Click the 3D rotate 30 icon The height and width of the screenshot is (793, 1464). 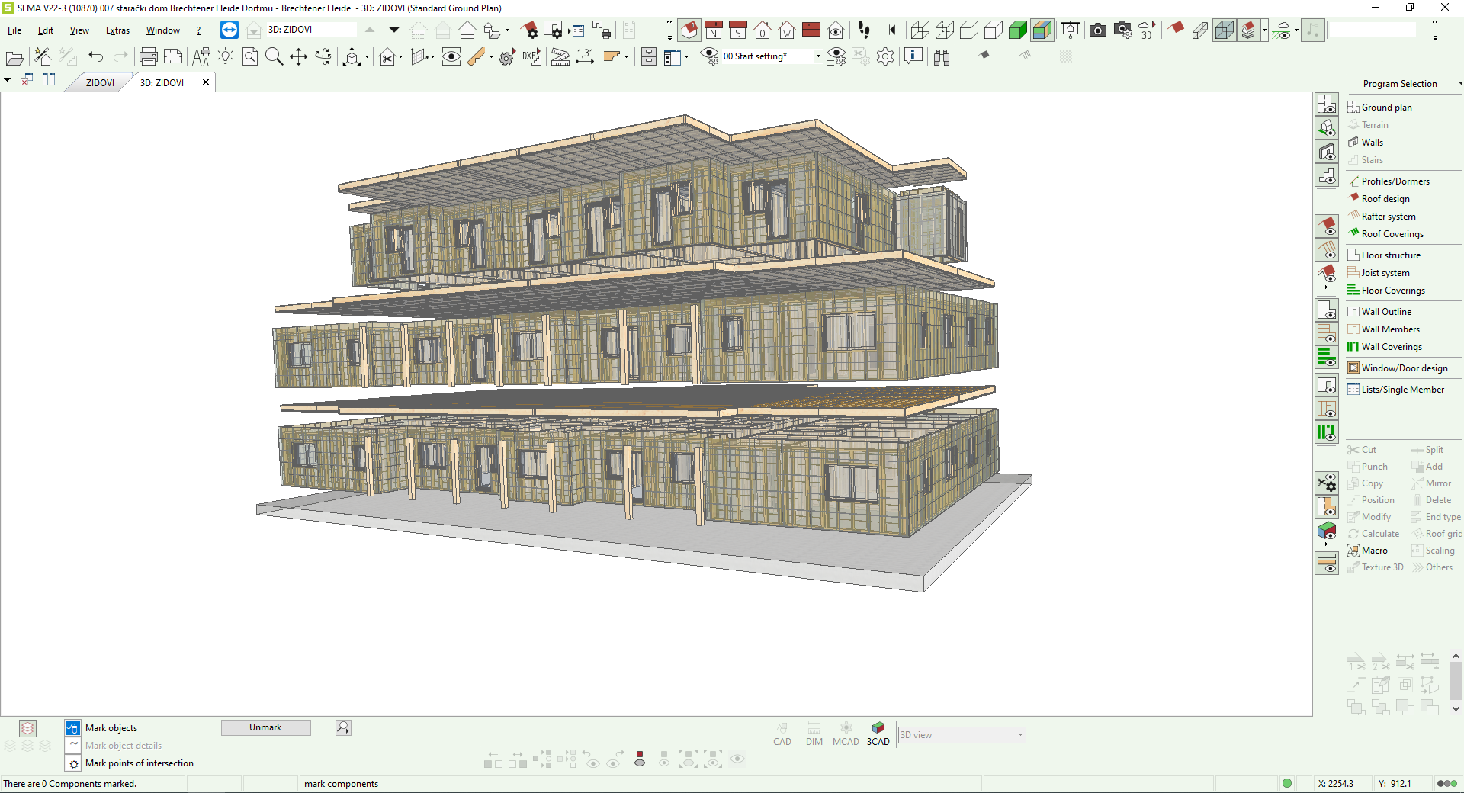(1147, 30)
